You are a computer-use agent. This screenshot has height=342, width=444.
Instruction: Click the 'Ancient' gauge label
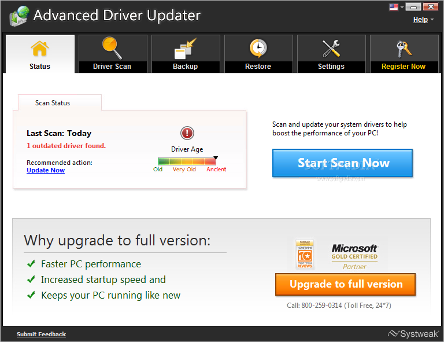point(216,170)
